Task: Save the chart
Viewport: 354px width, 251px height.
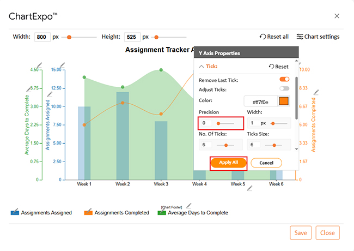Action: 301,232
